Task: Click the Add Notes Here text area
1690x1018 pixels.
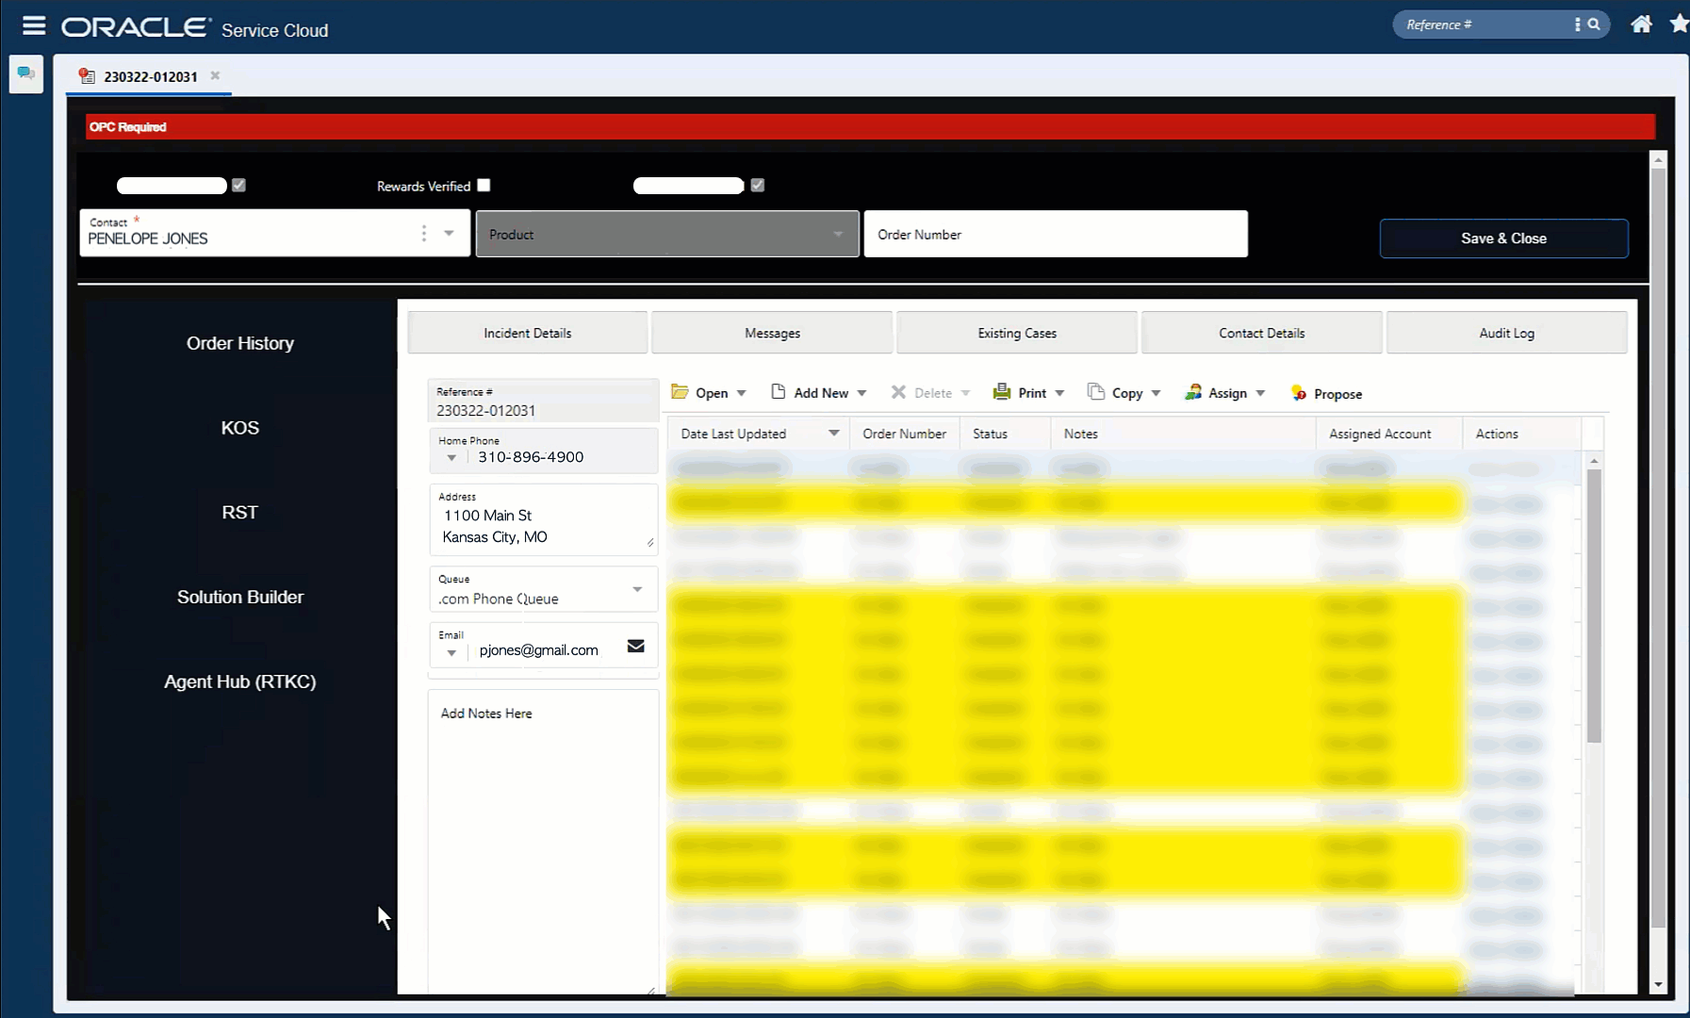Action: pyautogui.click(x=543, y=842)
